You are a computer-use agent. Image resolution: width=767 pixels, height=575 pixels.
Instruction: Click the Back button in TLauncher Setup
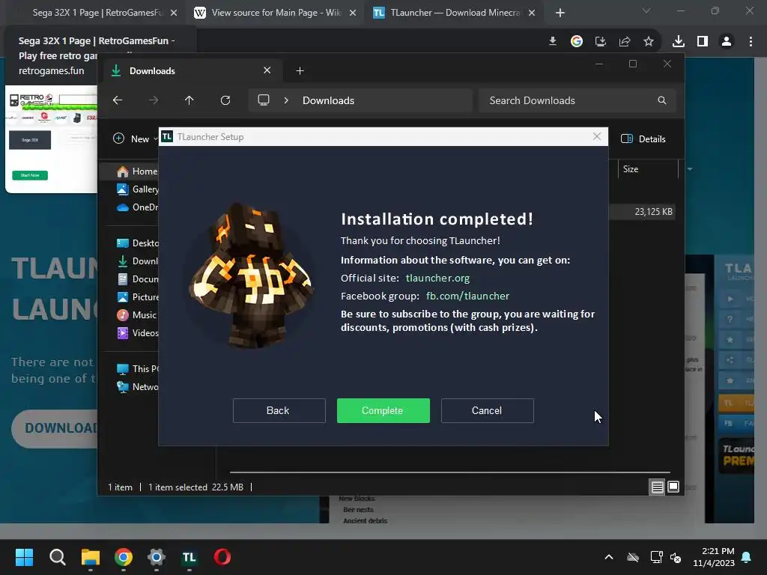click(x=279, y=410)
